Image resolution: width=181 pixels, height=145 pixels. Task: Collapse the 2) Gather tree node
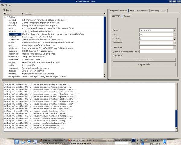[x=5, y=17]
